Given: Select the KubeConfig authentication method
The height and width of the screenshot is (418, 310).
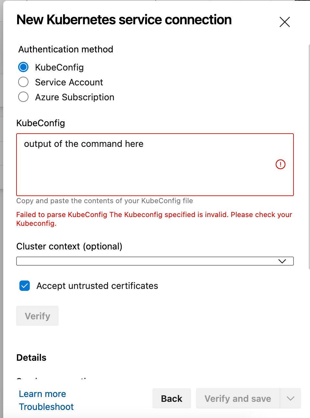Looking at the screenshot, I should click(23, 67).
